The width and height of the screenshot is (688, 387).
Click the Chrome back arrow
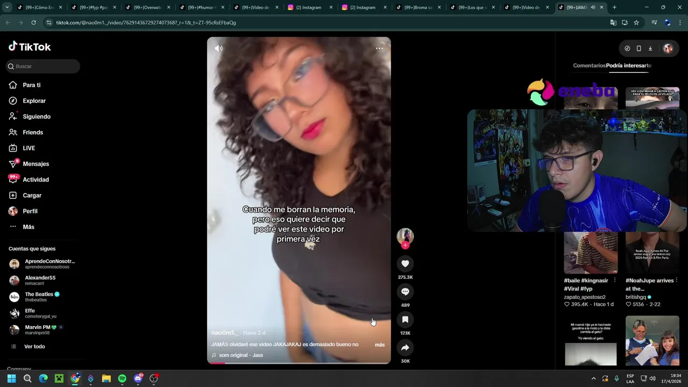pyautogui.click(x=8, y=23)
